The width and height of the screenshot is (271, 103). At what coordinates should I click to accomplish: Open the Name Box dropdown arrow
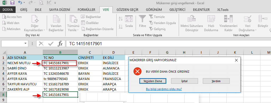(x=26, y=44)
